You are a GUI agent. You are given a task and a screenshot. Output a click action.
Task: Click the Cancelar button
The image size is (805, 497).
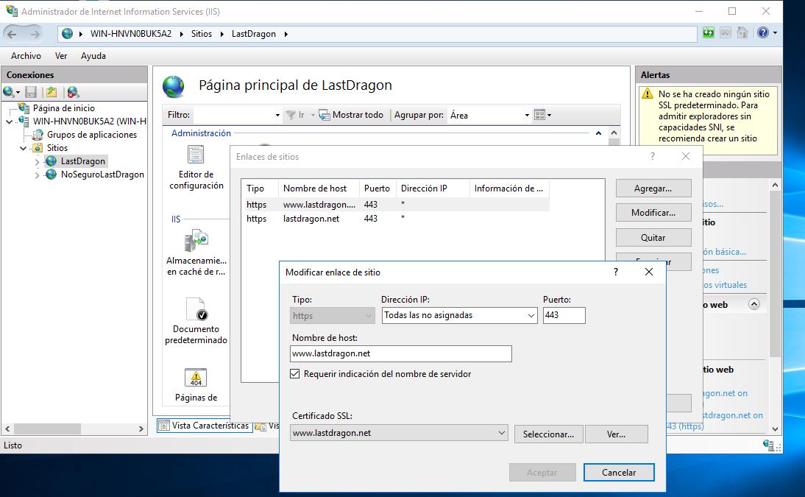point(618,473)
